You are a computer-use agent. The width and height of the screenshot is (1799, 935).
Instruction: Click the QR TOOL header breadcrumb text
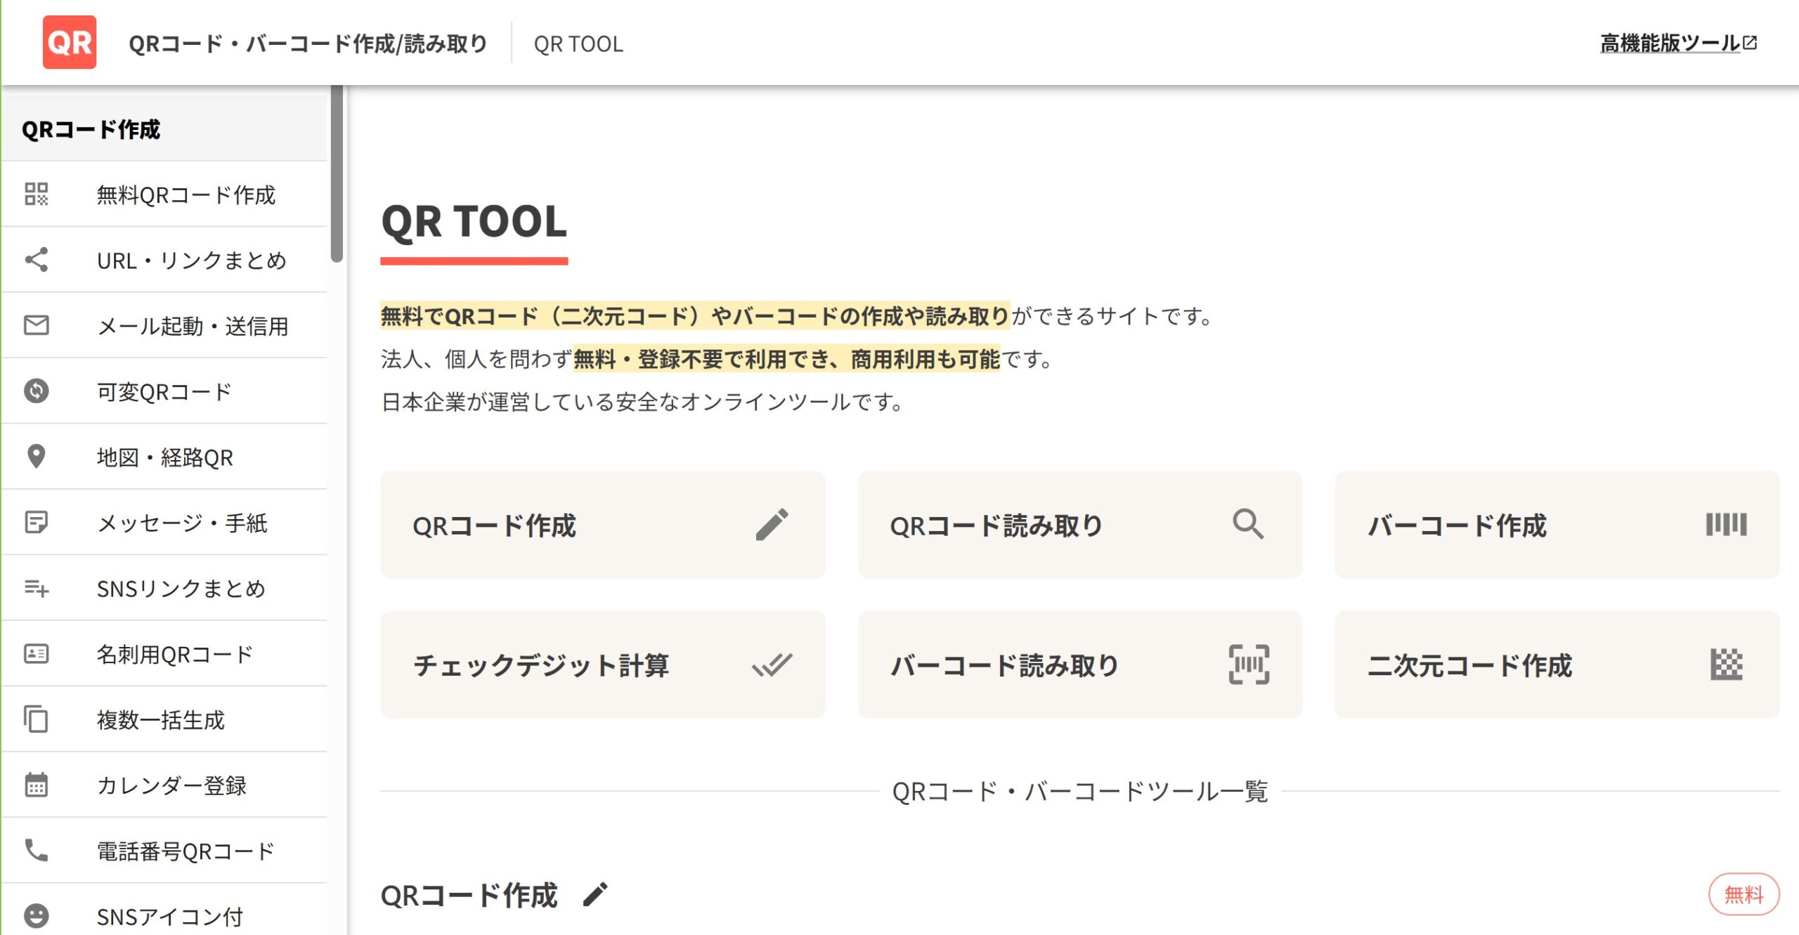pyautogui.click(x=578, y=44)
